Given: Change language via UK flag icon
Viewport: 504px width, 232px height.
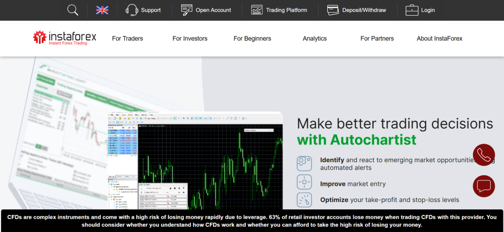Looking at the screenshot, I should click(102, 10).
